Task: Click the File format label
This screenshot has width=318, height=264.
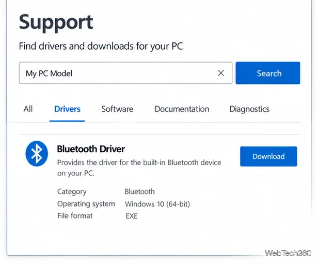Action: click(75, 216)
